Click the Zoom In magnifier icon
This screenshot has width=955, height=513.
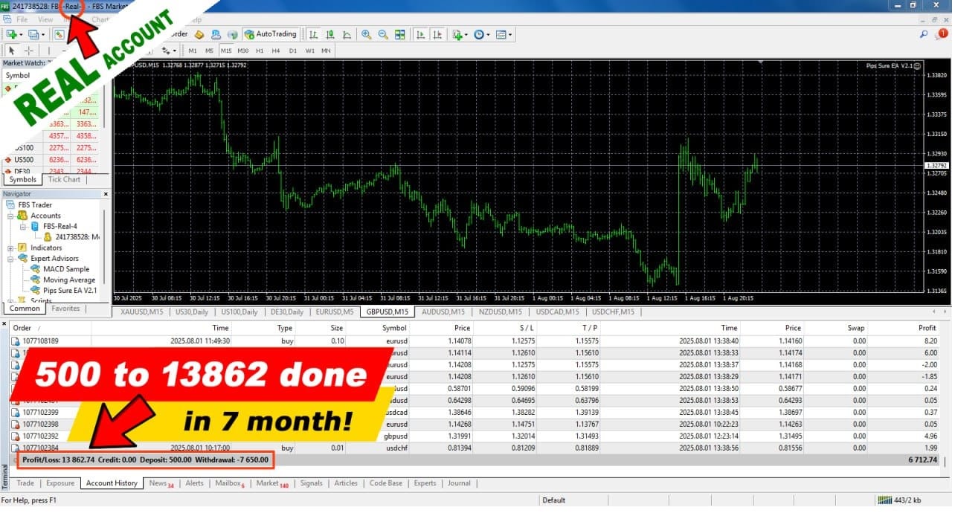(x=366, y=34)
